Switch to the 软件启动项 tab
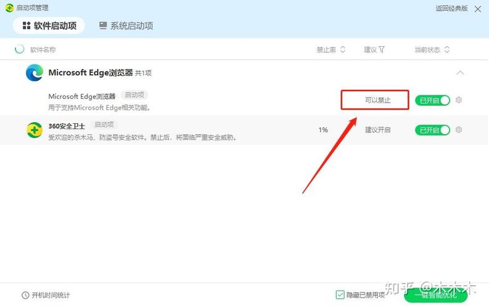The width and height of the screenshot is (489, 308). click(x=49, y=25)
